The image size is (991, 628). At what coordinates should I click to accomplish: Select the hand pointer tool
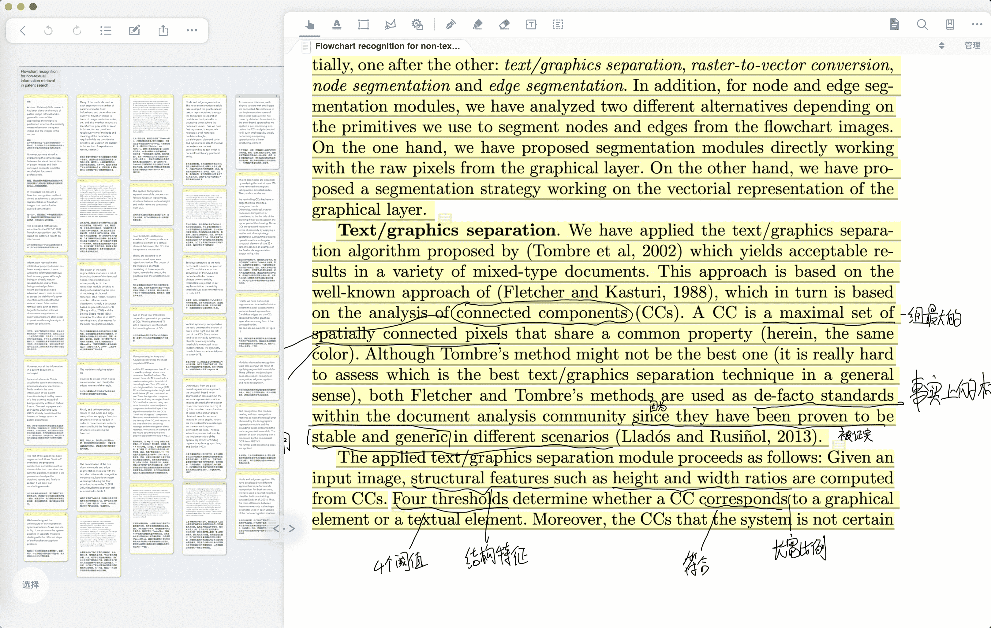coord(309,25)
